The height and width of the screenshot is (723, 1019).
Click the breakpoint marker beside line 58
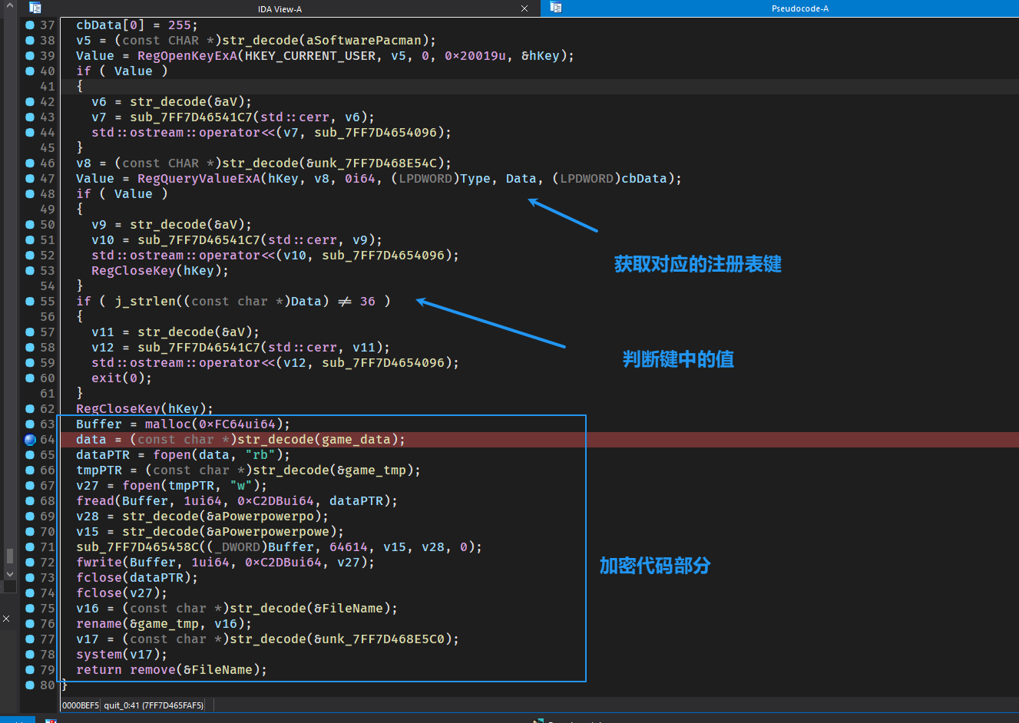[x=30, y=348]
